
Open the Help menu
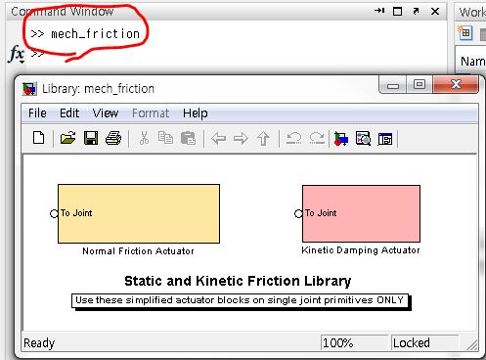click(196, 113)
